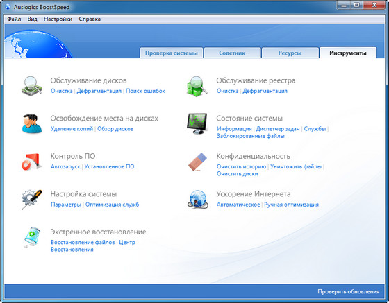Open the Ресурсы tab
This screenshot has width=389, height=303.
click(x=290, y=53)
